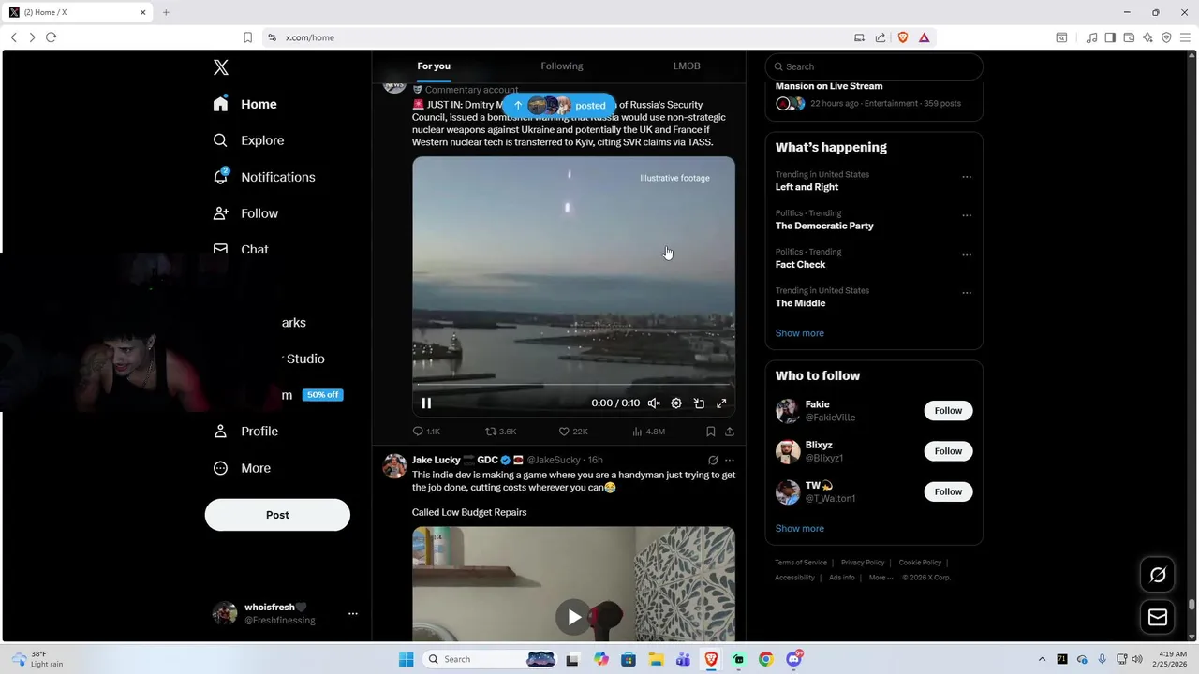Share the Medvedev video post
Screen dimensions: 1199x674
729,432
